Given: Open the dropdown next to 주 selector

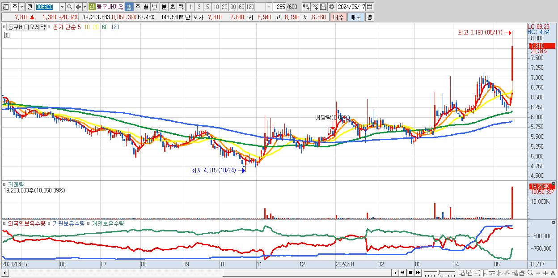Looking at the screenshot, I should pos(21,7).
